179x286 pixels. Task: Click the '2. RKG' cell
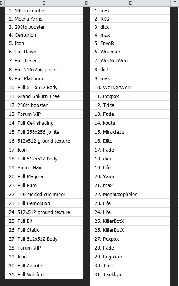[x=130, y=19]
